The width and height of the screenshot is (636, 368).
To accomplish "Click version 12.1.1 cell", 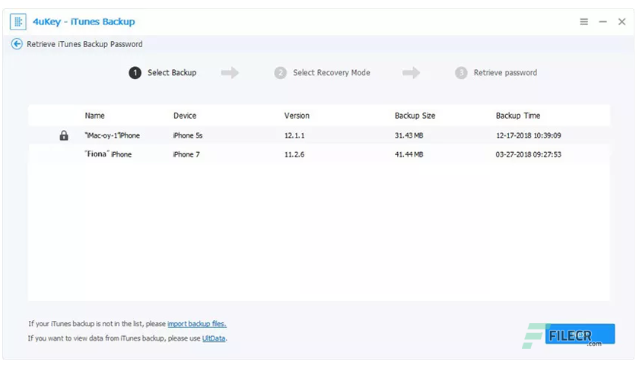I will tap(294, 135).
